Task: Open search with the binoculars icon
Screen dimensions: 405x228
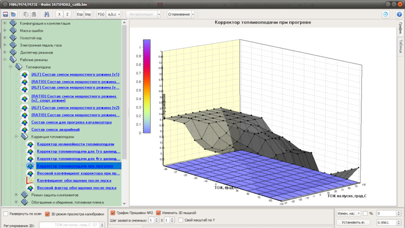Action: tap(46, 14)
